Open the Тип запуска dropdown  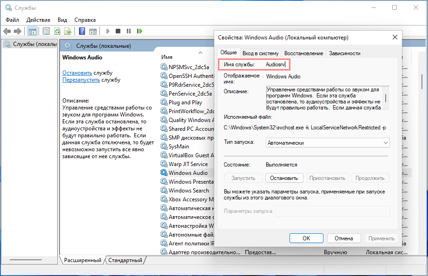tap(328, 143)
